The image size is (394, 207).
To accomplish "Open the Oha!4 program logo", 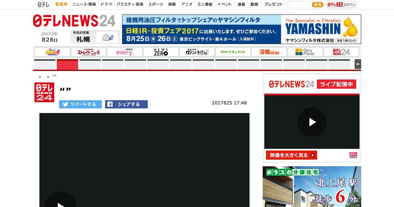I will [53, 52].
